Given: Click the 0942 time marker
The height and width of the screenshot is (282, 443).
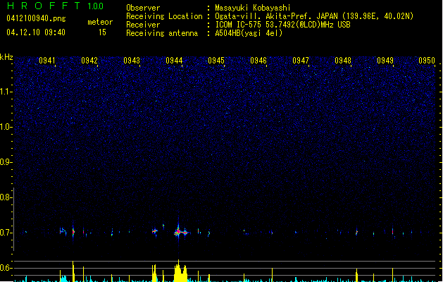Looking at the screenshot, I should pyautogui.click(x=89, y=61).
